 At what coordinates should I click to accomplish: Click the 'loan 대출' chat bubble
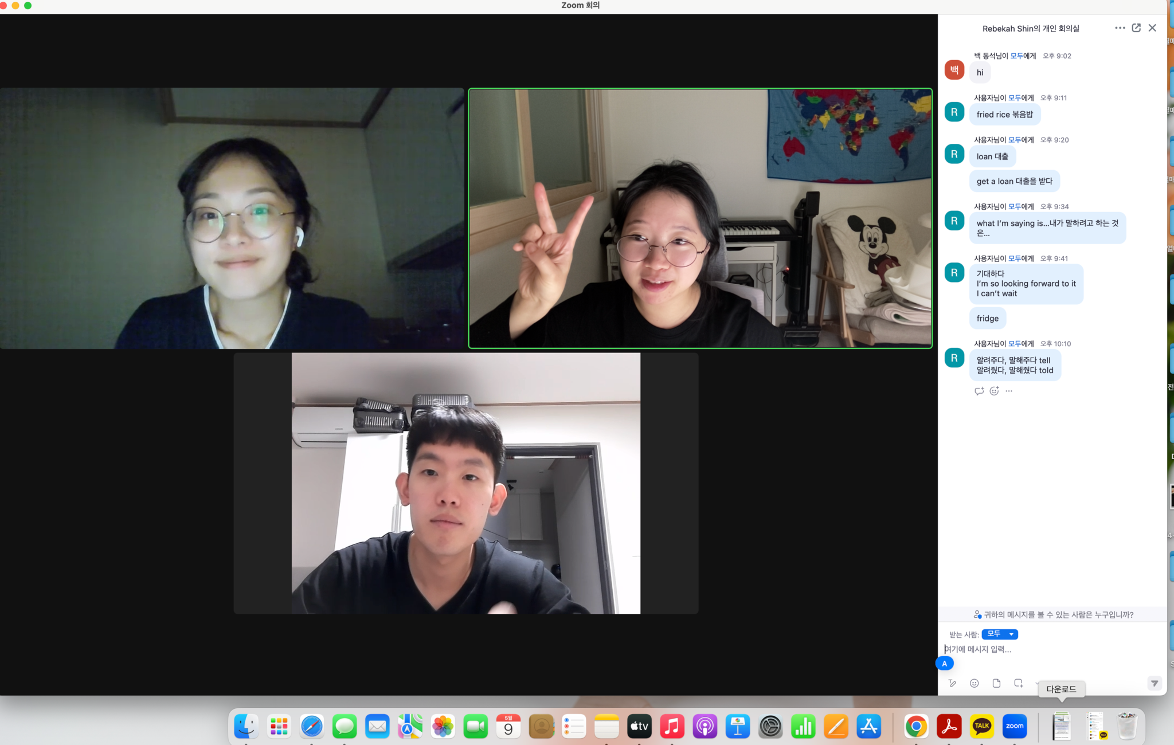(992, 156)
